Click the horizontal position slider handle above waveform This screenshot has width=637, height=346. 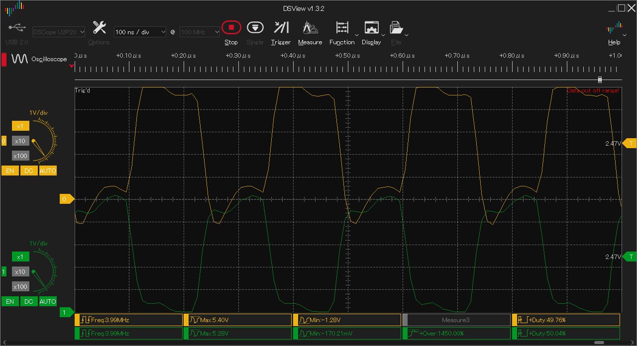click(x=600, y=80)
